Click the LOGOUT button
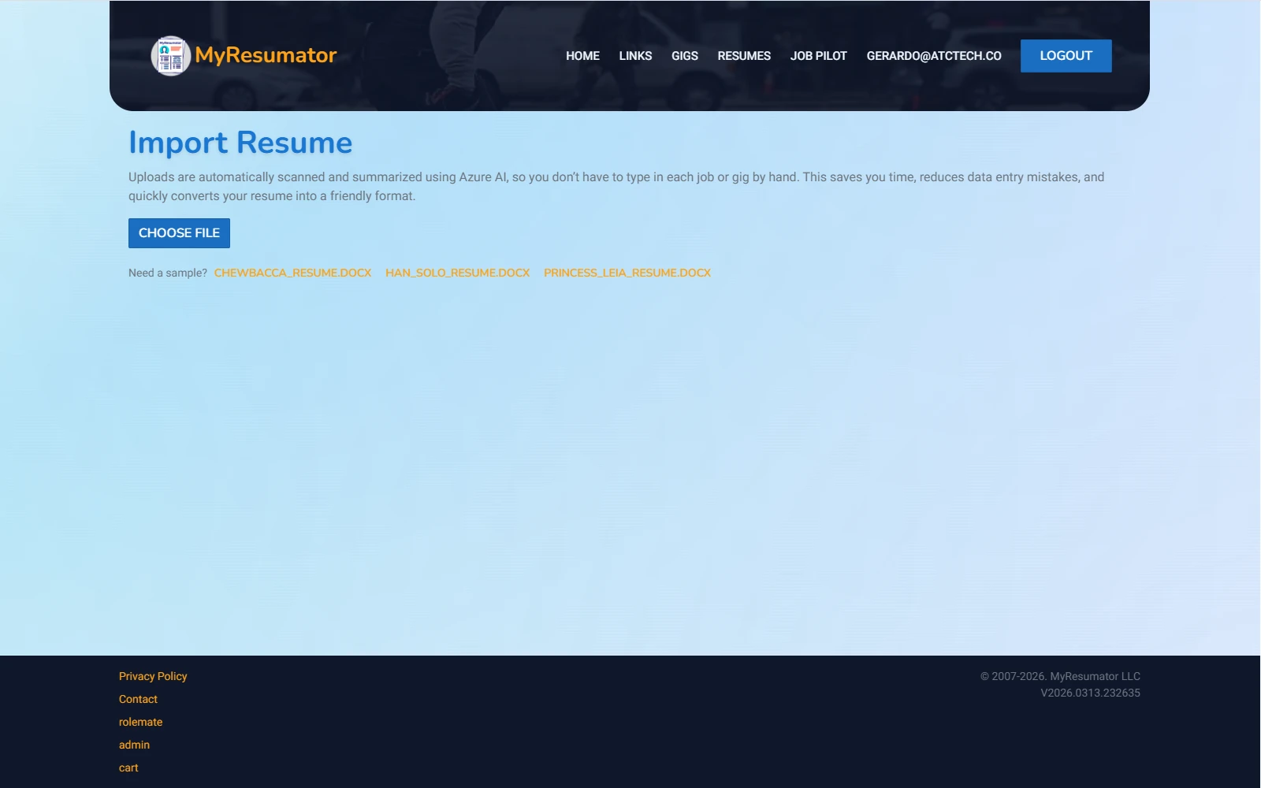Screen dimensions: 1261x788 click(x=1066, y=55)
